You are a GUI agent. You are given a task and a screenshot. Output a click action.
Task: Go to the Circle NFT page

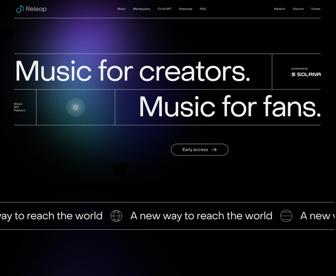[165, 9]
